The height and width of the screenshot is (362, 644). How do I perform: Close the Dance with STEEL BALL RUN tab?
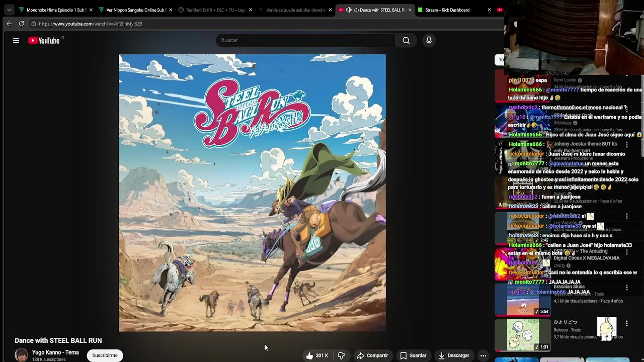(x=410, y=10)
